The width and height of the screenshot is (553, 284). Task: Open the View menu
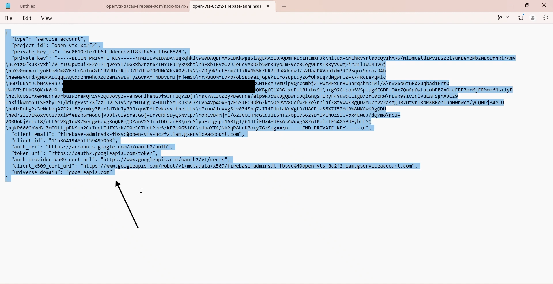tap(46, 18)
